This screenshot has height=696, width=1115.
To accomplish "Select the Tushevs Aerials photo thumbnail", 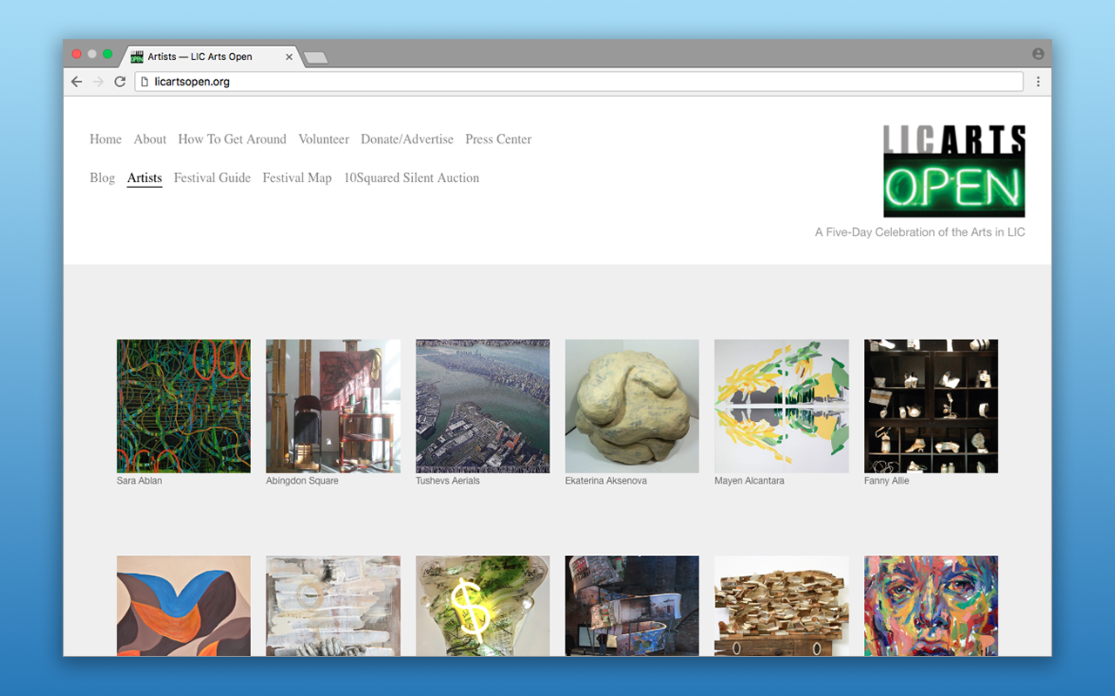I will (483, 406).
